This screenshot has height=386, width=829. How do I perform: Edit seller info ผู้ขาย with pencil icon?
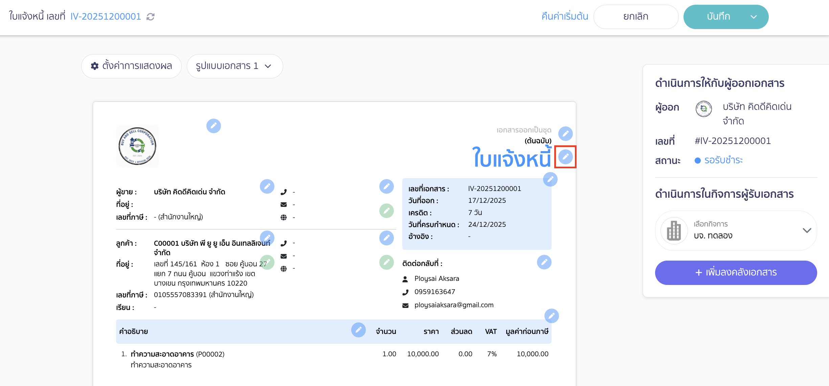267,186
